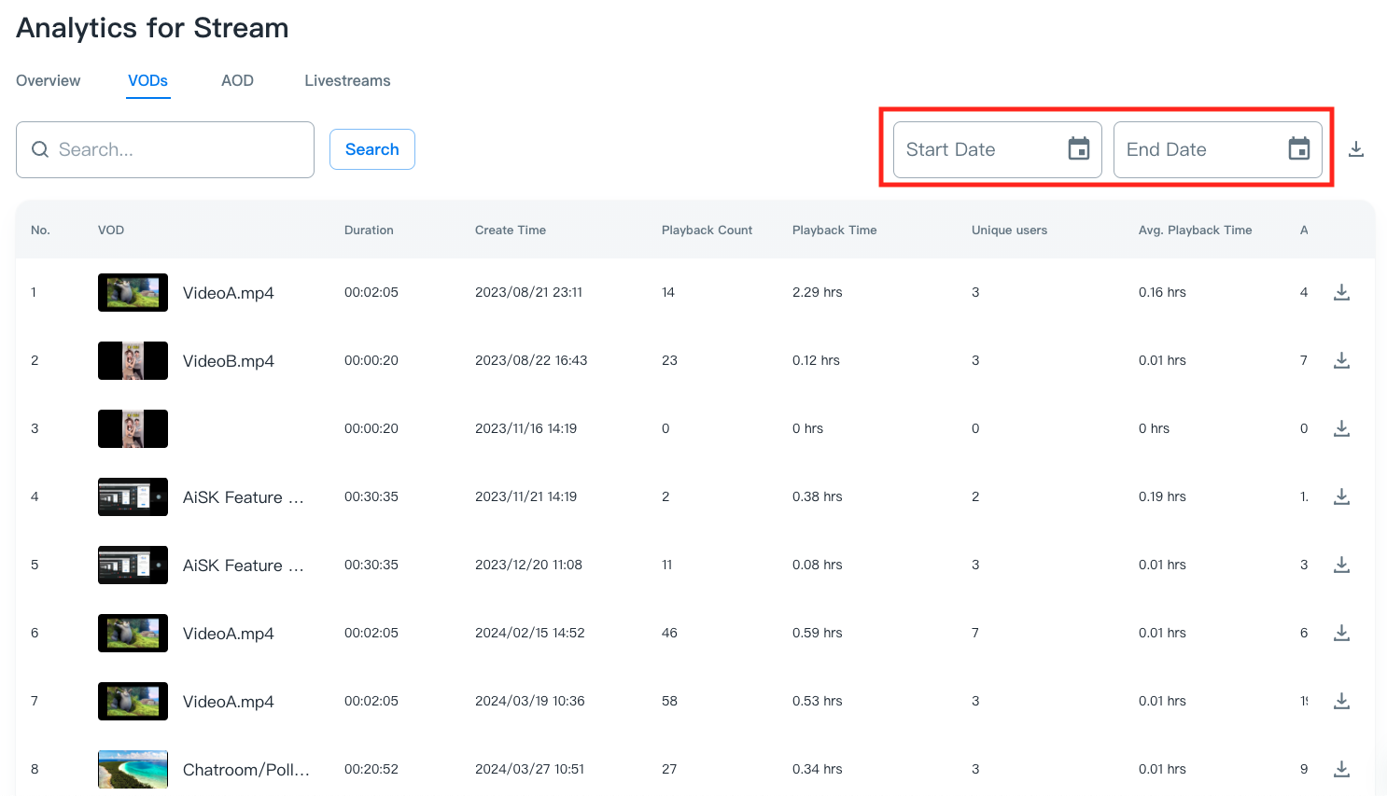The height and width of the screenshot is (796, 1387).
Task: Open the VideoB.mp4 thumbnail
Action: tap(133, 360)
